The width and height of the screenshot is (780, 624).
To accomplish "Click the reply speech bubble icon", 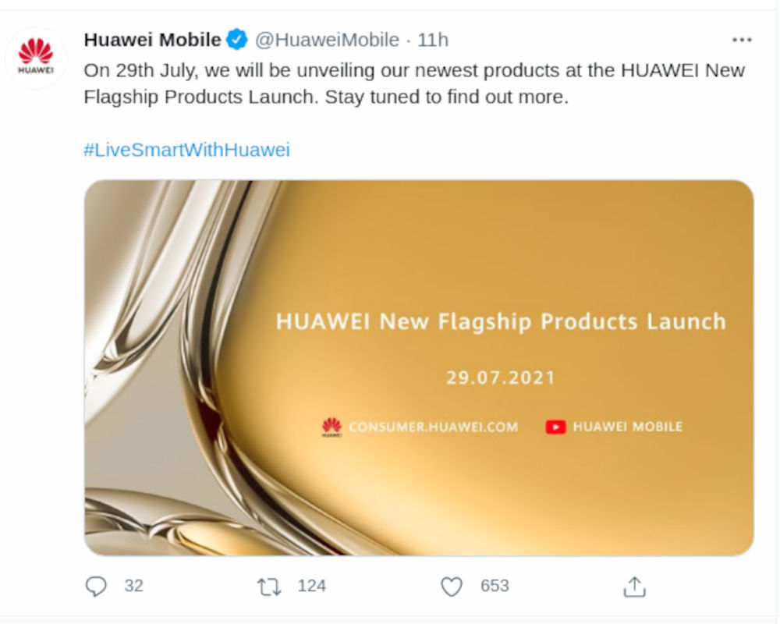I will coord(96,587).
